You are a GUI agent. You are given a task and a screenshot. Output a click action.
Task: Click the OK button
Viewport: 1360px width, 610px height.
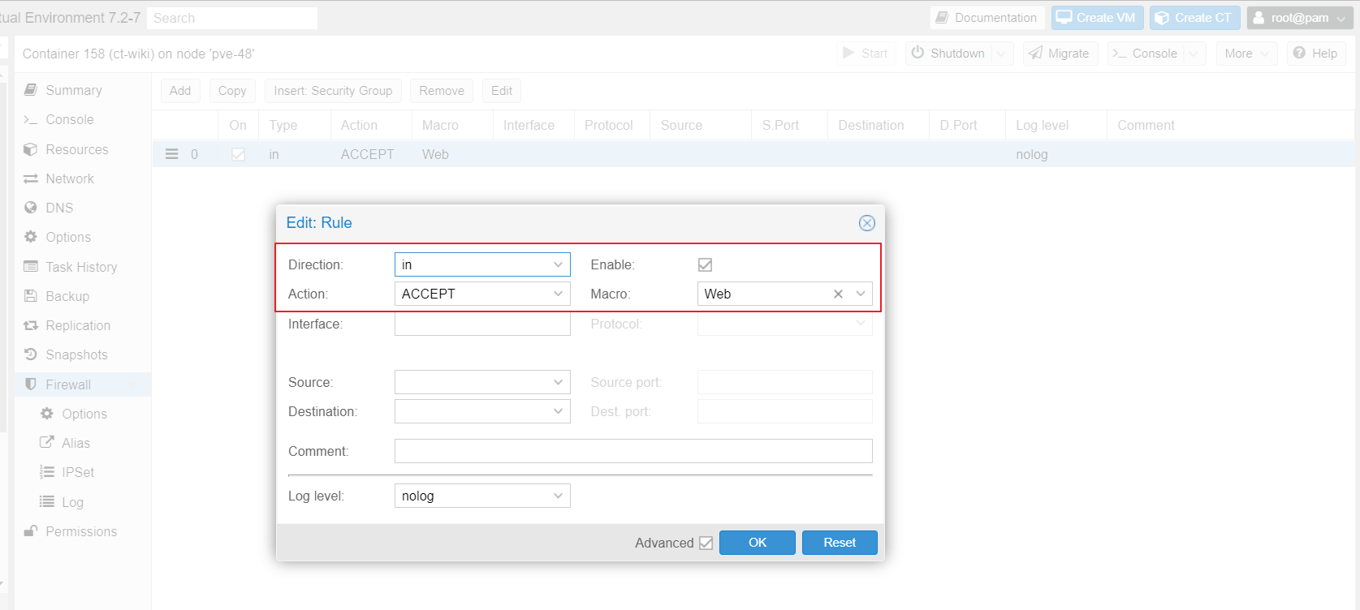pos(758,543)
